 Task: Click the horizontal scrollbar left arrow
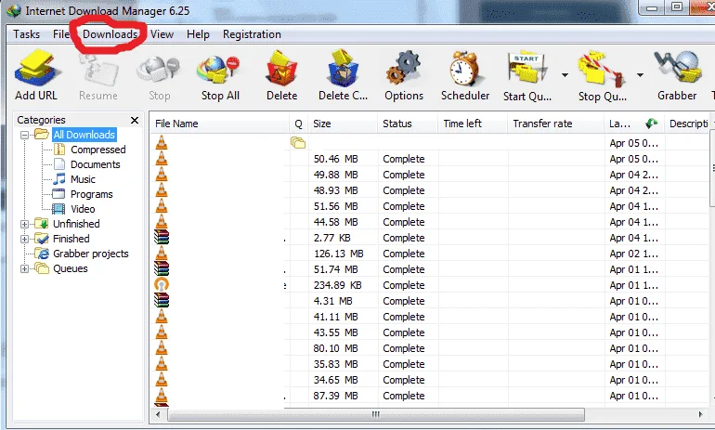coord(158,414)
